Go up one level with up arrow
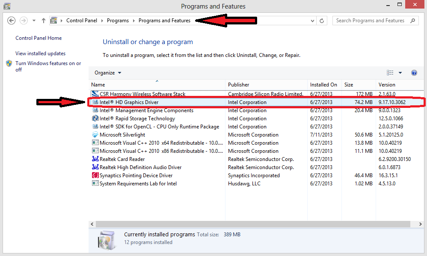427x256 pixels. (44, 21)
